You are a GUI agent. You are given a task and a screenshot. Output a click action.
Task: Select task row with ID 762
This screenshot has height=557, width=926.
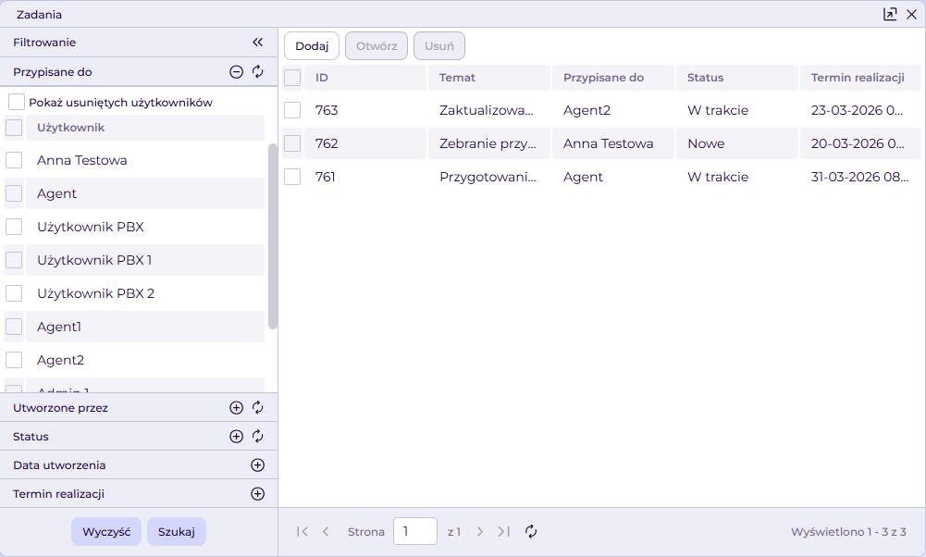[601, 143]
